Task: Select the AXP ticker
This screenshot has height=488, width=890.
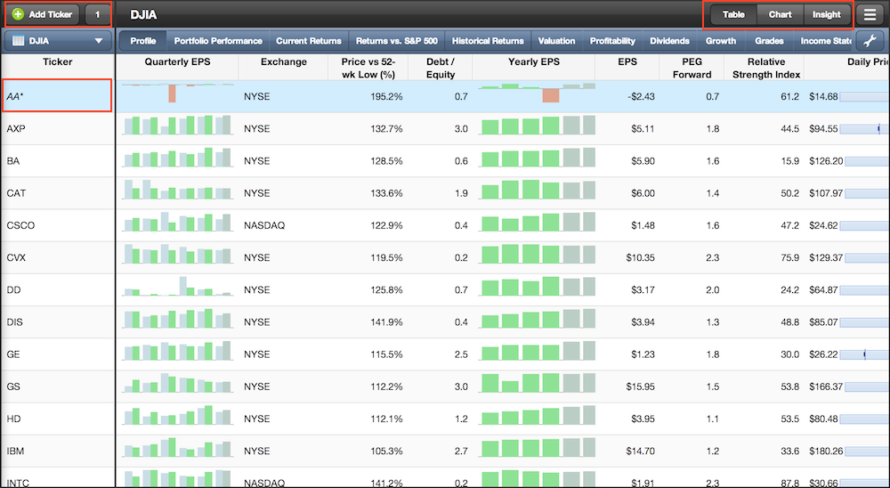Action: [16, 129]
